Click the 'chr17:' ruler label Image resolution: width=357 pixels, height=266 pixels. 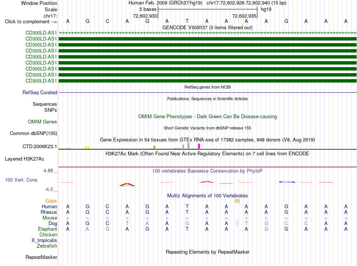click(x=50, y=16)
